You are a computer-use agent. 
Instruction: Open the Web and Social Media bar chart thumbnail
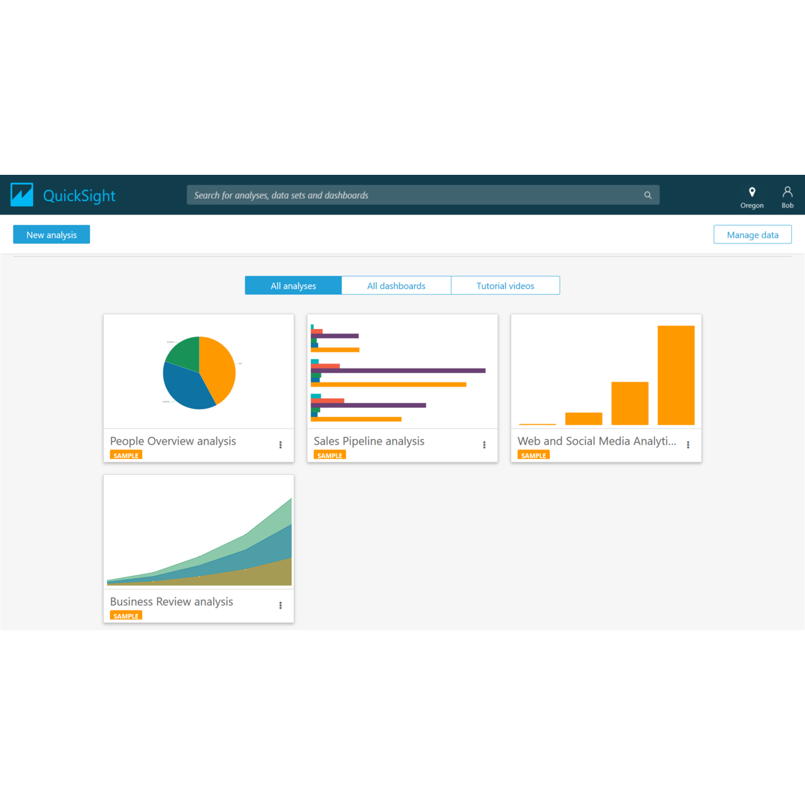pos(606,371)
